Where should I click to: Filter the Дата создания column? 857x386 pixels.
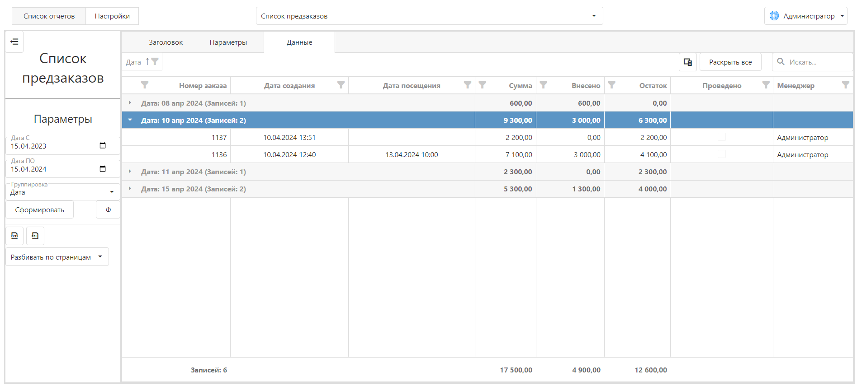(341, 85)
